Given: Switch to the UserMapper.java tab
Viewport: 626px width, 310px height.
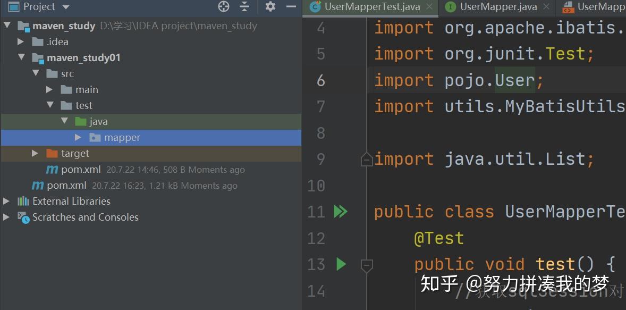Looking at the screenshot, I should click(500, 7).
